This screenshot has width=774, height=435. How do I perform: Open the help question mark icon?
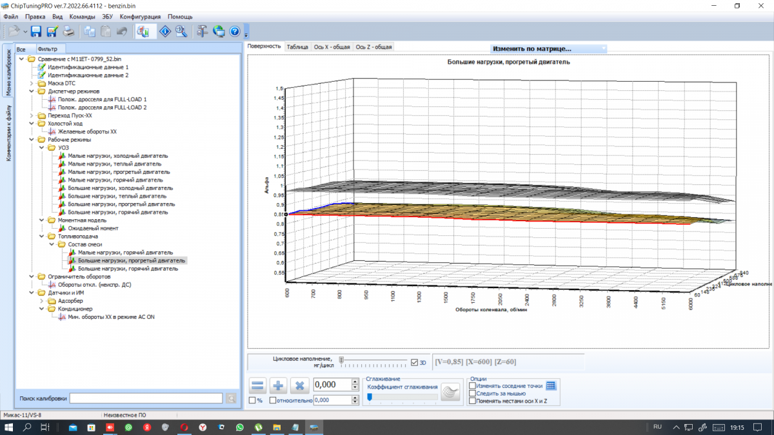pos(235,31)
